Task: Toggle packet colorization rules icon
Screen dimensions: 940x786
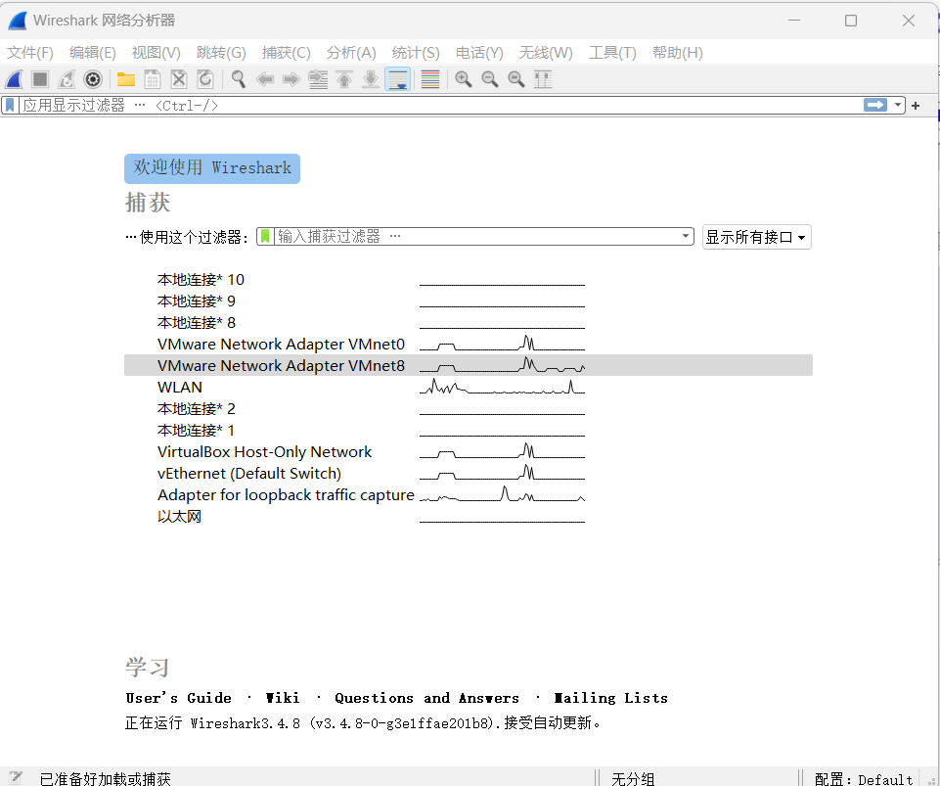Action: (x=429, y=79)
